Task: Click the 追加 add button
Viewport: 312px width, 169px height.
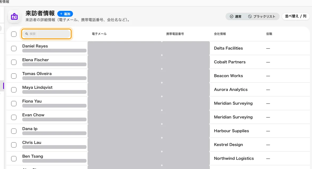Action: 65,14
